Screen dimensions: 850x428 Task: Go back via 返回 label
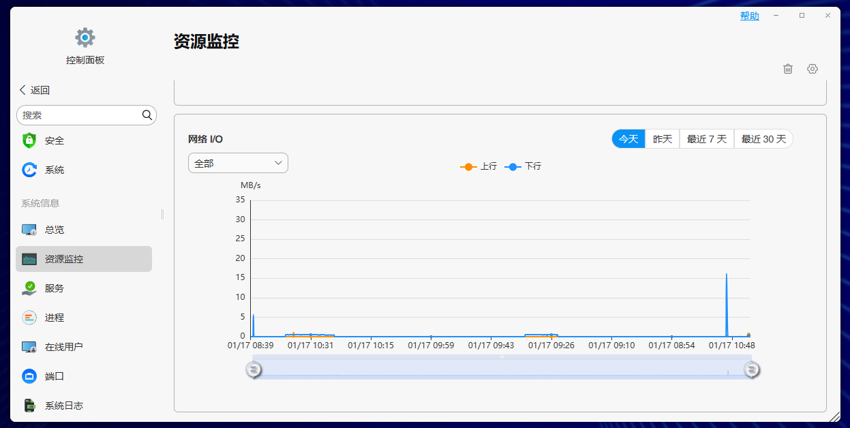coord(40,90)
